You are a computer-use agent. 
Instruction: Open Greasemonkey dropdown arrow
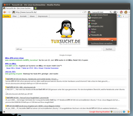[x=129, y=12]
